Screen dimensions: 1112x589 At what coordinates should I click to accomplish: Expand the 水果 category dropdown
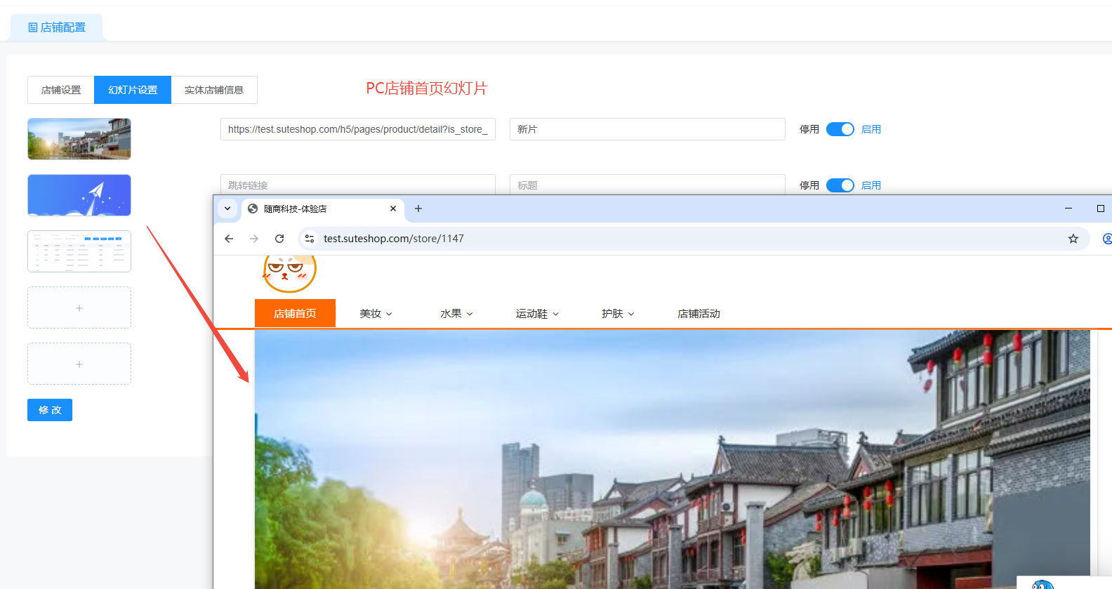[456, 314]
